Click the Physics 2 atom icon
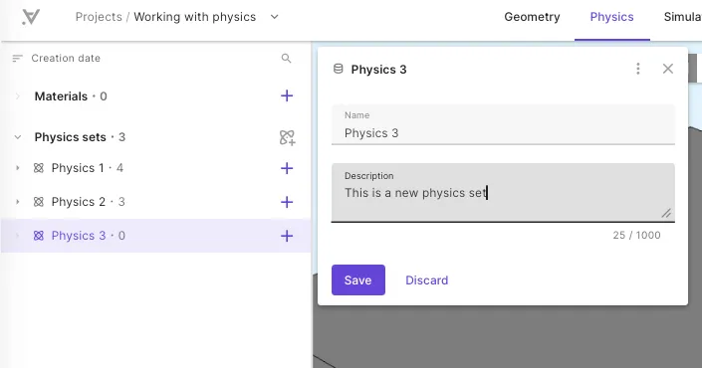Viewport: 702px width, 368px height. pyautogui.click(x=39, y=202)
